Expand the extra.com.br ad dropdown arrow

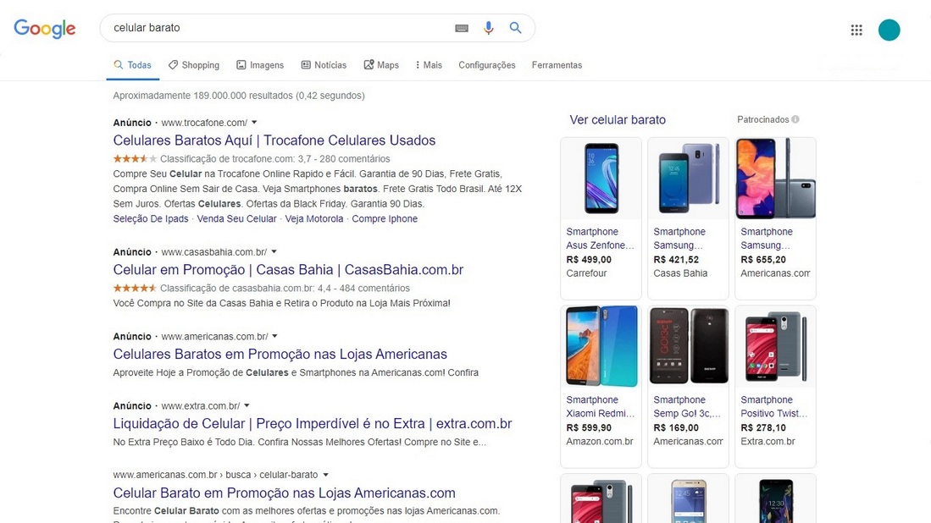247,405
